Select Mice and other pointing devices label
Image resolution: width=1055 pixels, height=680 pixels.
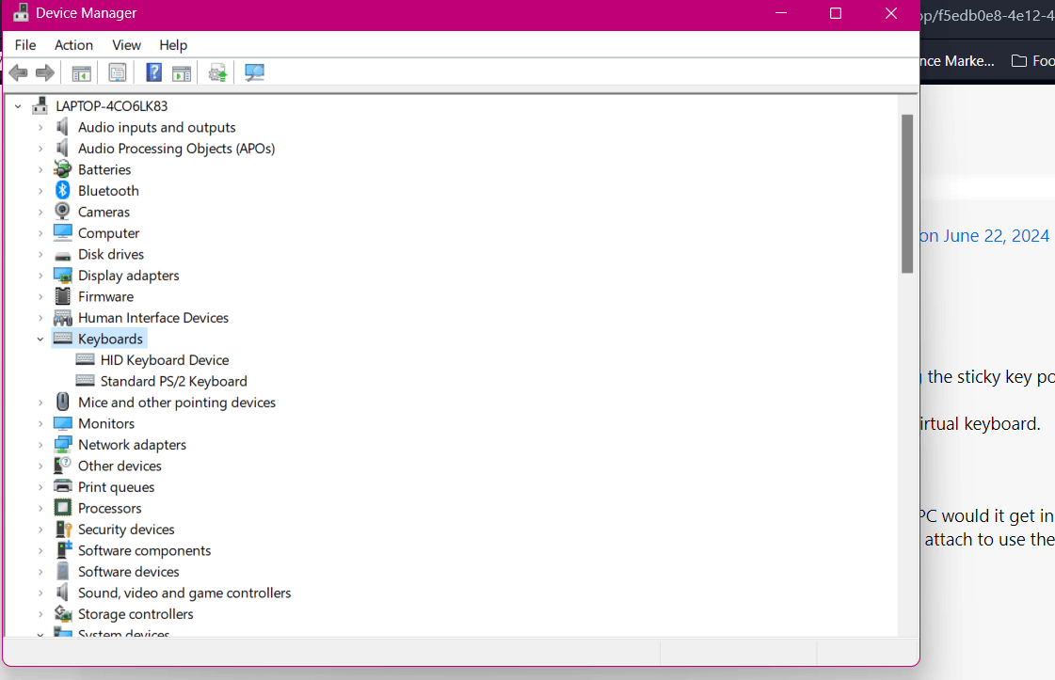(177, 403)
